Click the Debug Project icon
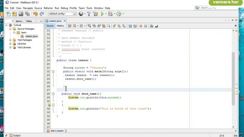Screen dimensions: 244x137 110,14
